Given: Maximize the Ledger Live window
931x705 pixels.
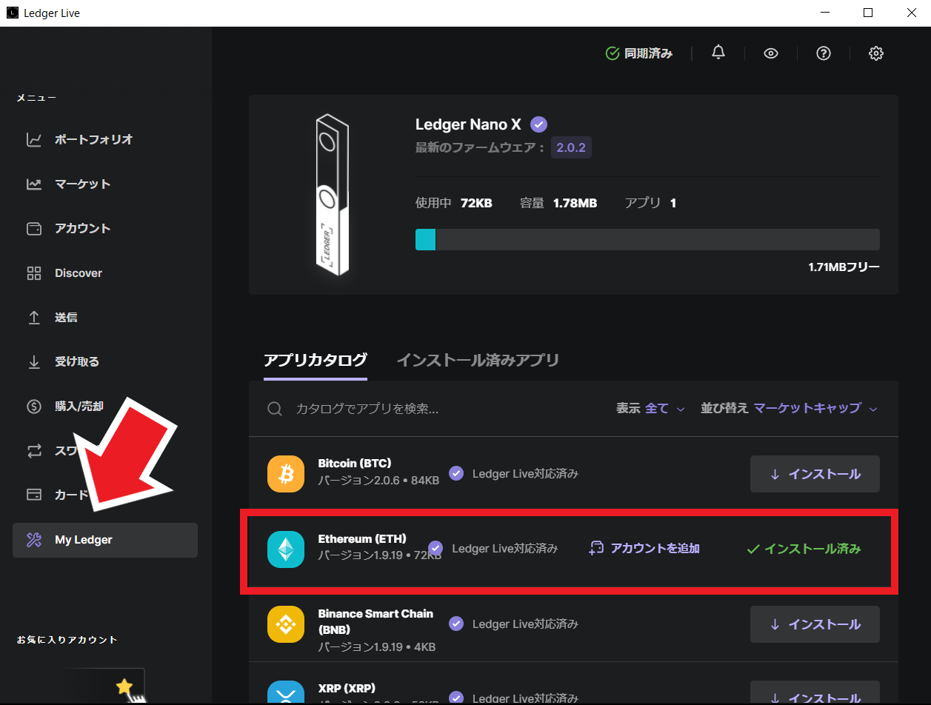Looking at the screenshot, I should pyautogui.click(x=868, y=13).
